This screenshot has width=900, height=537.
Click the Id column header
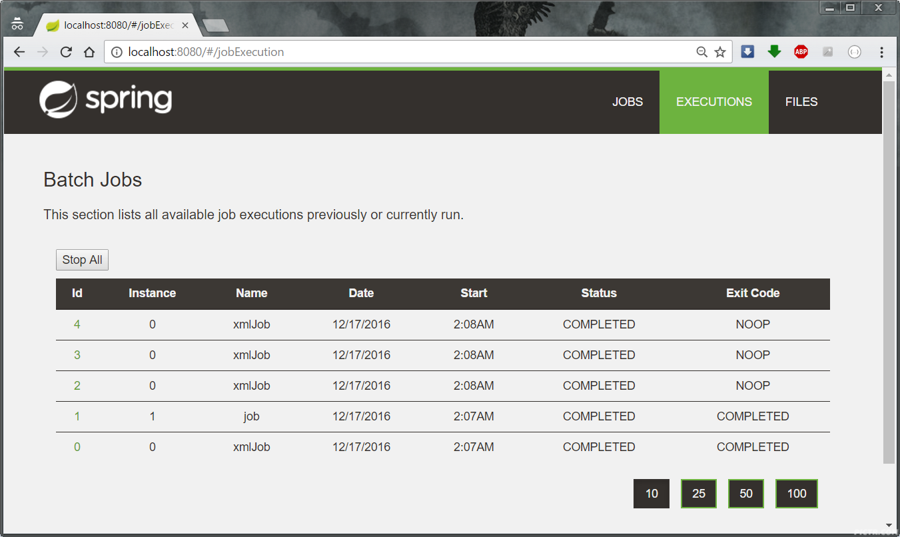click(77, 293)
